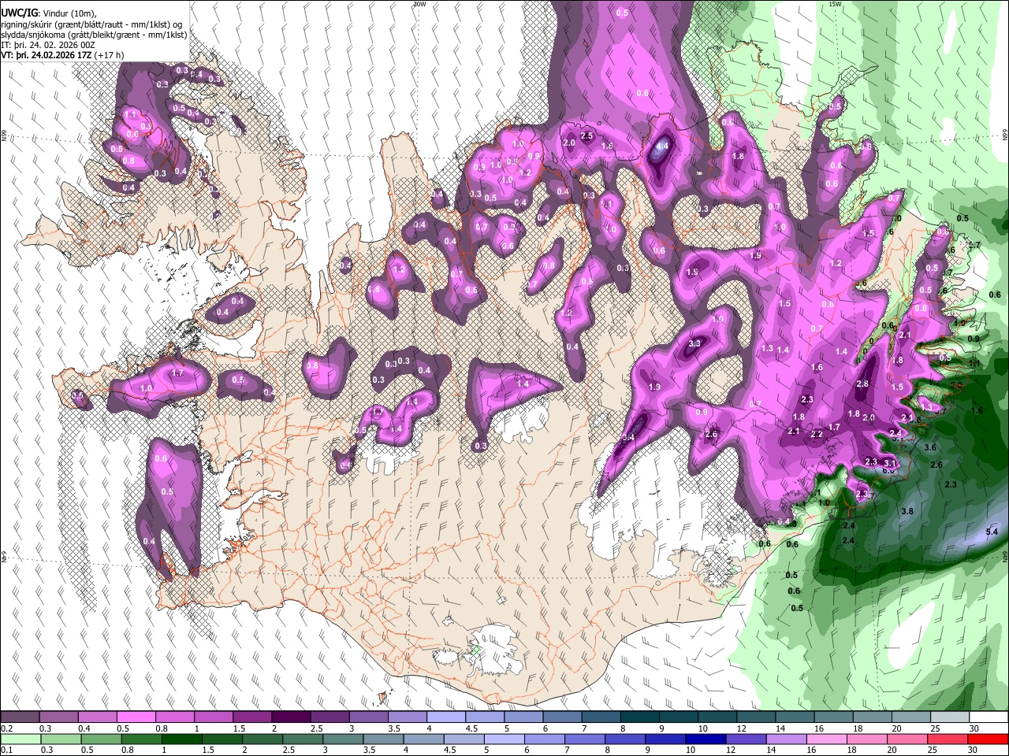Click the snow legend swatch between 0.2 and 0.3
Image resolution: width=1009 pixels, height=756 pixels.
tap(20, 717)
